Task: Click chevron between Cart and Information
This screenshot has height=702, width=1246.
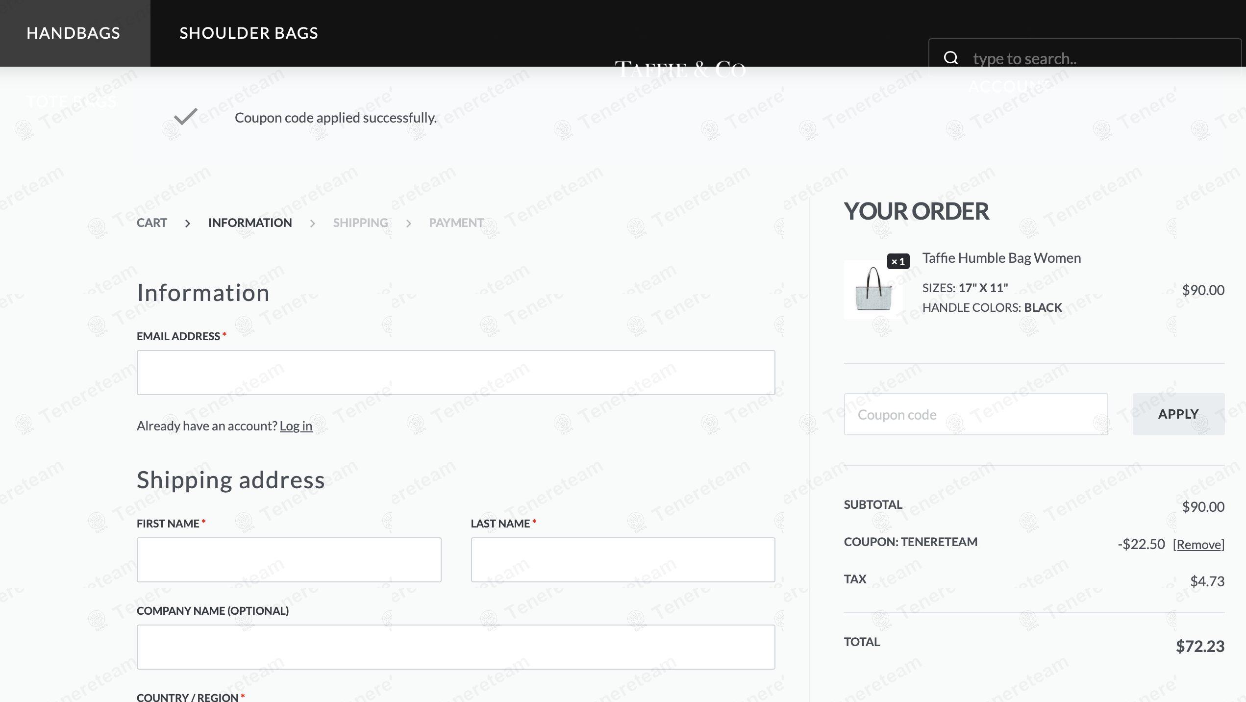Action: click(x=188, y=224)
